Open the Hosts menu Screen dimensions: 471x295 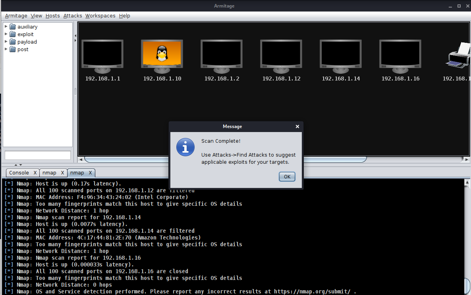pyautogui.click(x=52, y=15)
